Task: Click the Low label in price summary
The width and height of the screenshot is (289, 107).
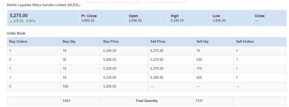Action: [x=216, y=16]
